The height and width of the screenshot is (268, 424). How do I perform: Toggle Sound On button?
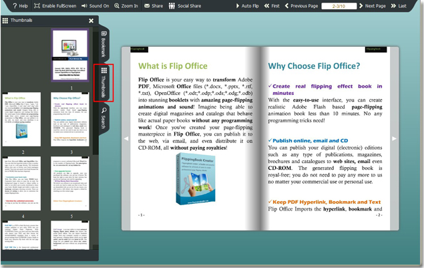click(x=95, y=6)
